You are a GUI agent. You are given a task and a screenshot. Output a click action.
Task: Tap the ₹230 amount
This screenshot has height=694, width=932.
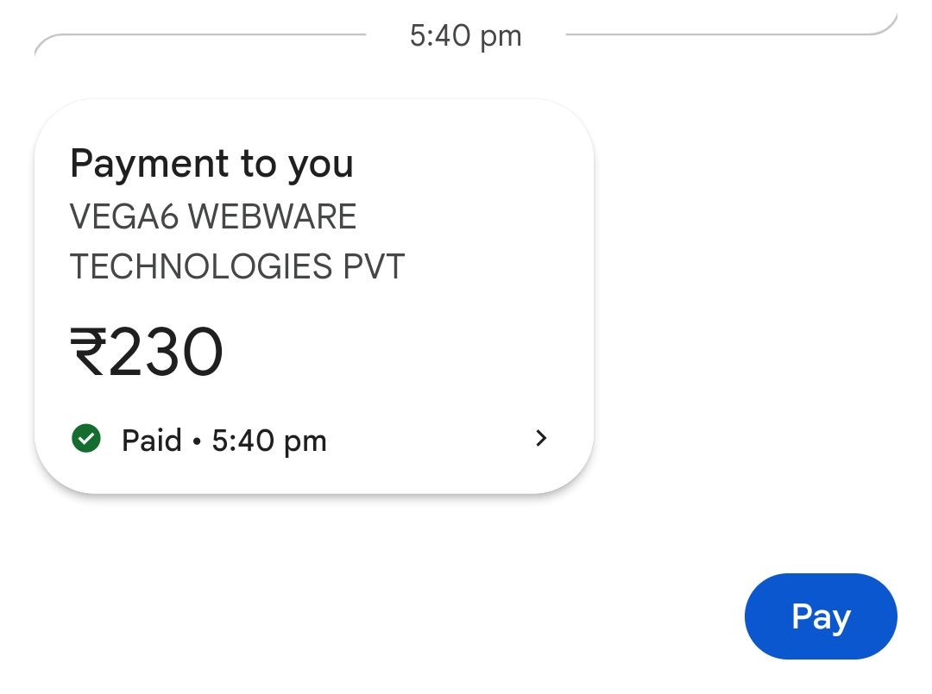coord(147,353)
